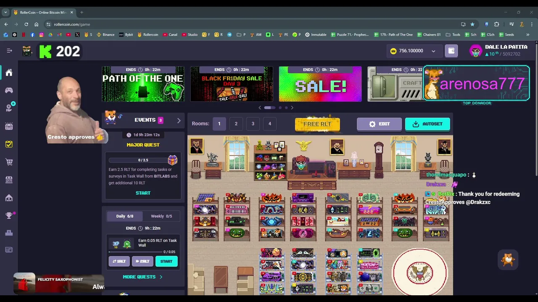Open the 179.- Path of The One bookmark
Image resolution: width=538 pixels, height=302 pixels.
tap(393, 35)
